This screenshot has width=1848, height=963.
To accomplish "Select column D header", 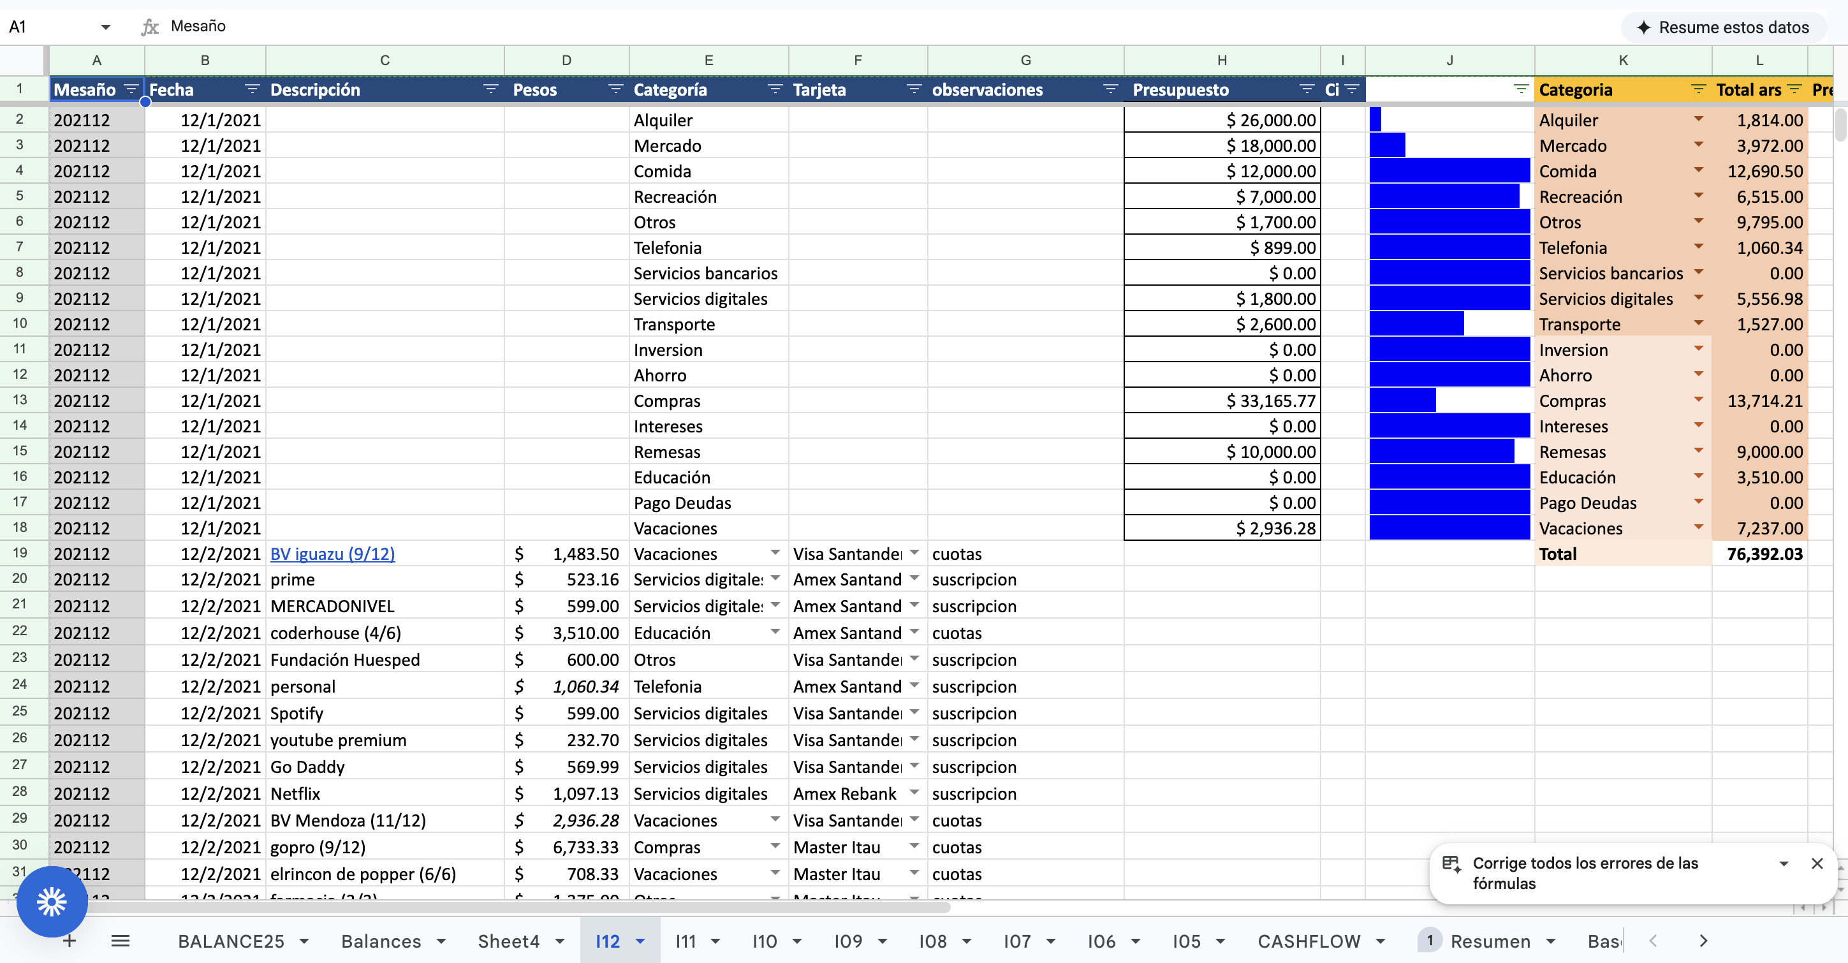I will coord(567,61).
